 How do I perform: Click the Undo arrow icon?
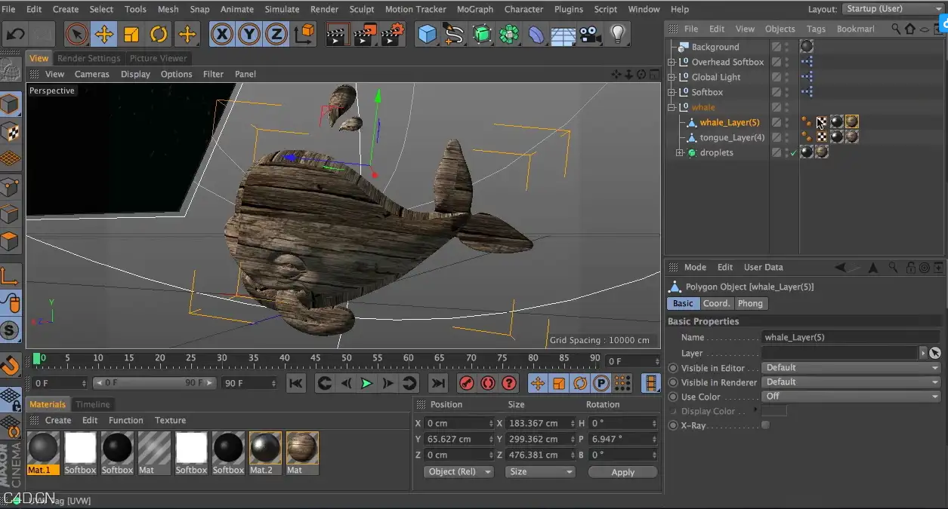16,34
